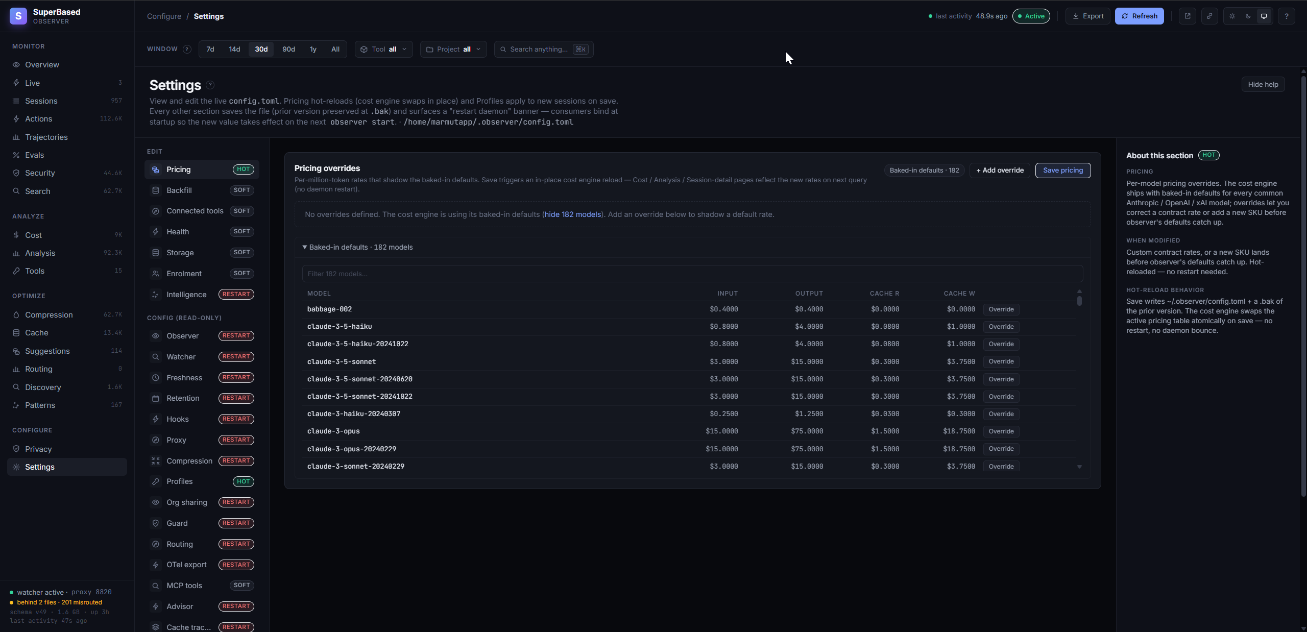Viewport: 1307px width, 632px height.
Task: Open the Tool all dropdown
Action: [x=384, y=49]
